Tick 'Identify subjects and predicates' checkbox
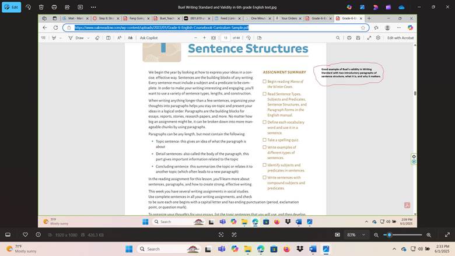The height and width of the screenshot is (256, 455). (264, 166)
